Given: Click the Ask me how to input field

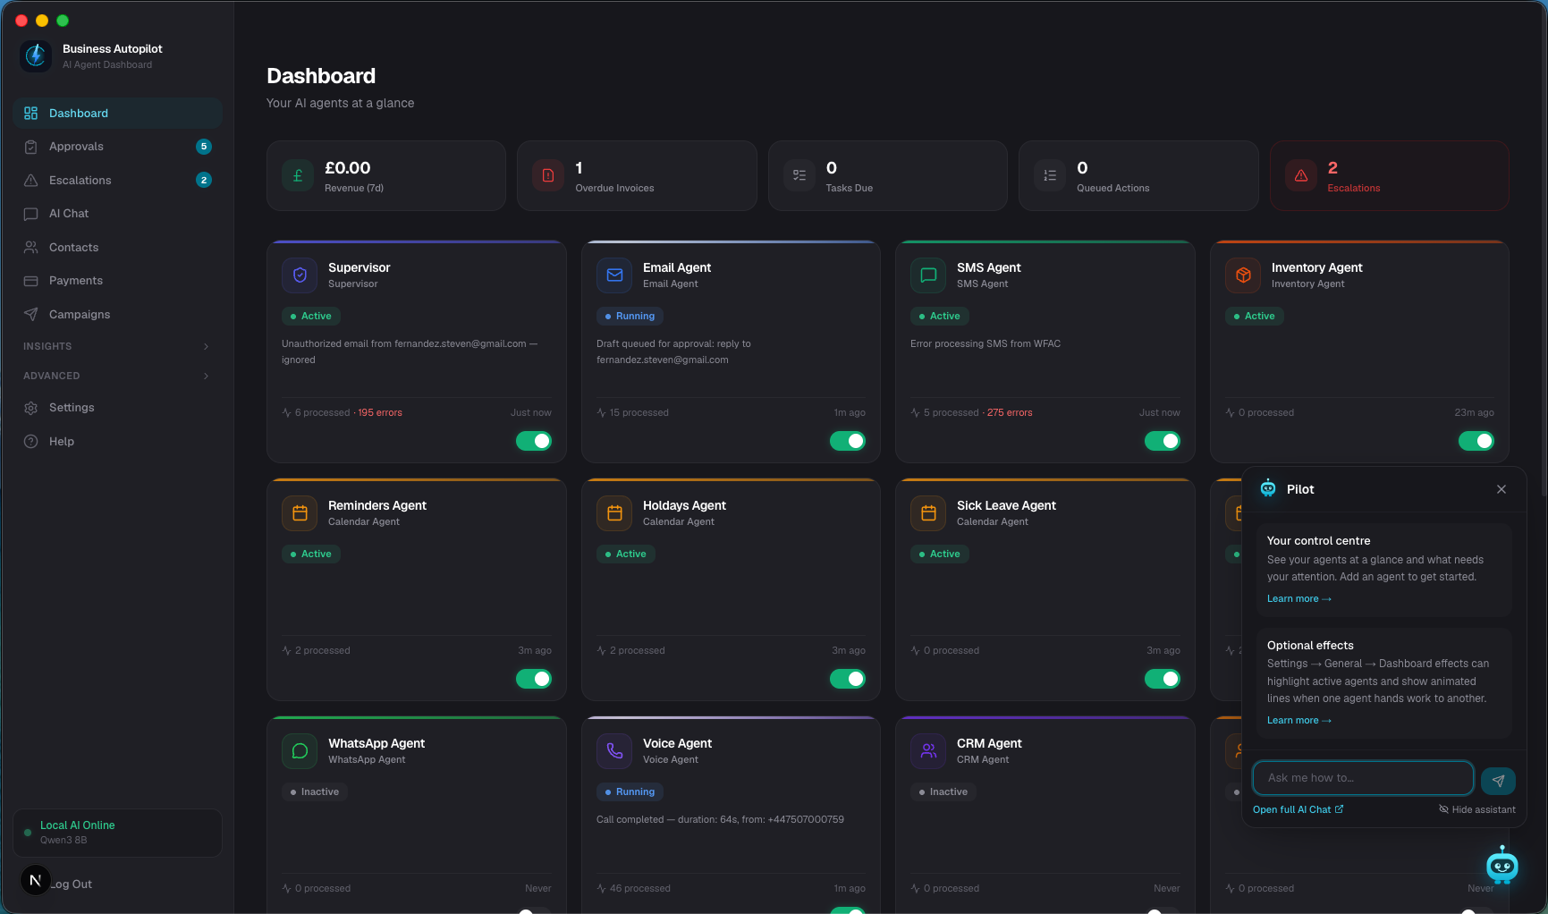Looking at the screenshot, I should click(x=1363, y=778).
